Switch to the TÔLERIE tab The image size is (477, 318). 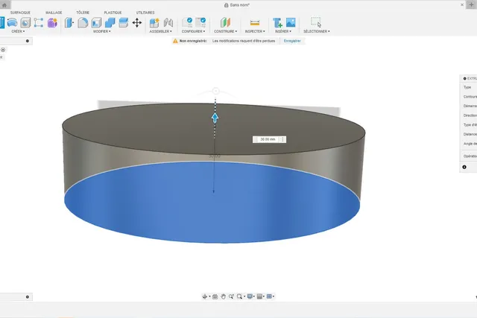pos(83,13)
